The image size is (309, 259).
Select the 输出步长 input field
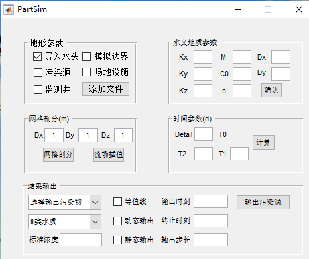(211, 240)
